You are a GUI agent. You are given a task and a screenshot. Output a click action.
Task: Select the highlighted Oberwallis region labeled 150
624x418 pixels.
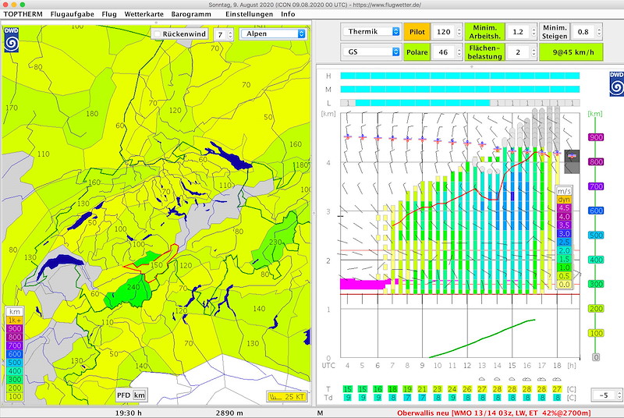click(156, 264)
